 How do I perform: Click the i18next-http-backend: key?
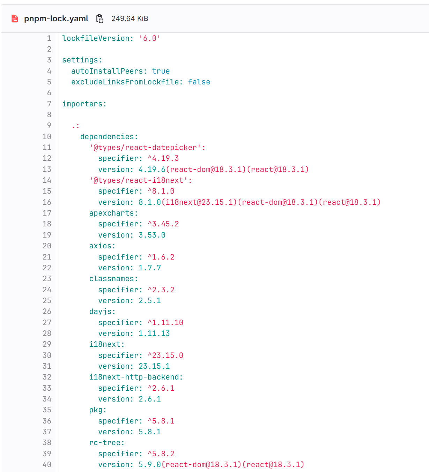[x=136, y=377]
